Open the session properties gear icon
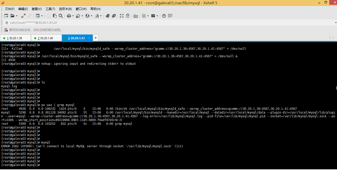 38,16
